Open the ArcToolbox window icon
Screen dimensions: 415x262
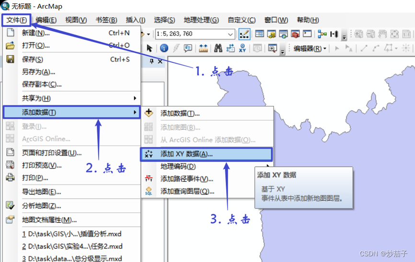click(295, 34)
